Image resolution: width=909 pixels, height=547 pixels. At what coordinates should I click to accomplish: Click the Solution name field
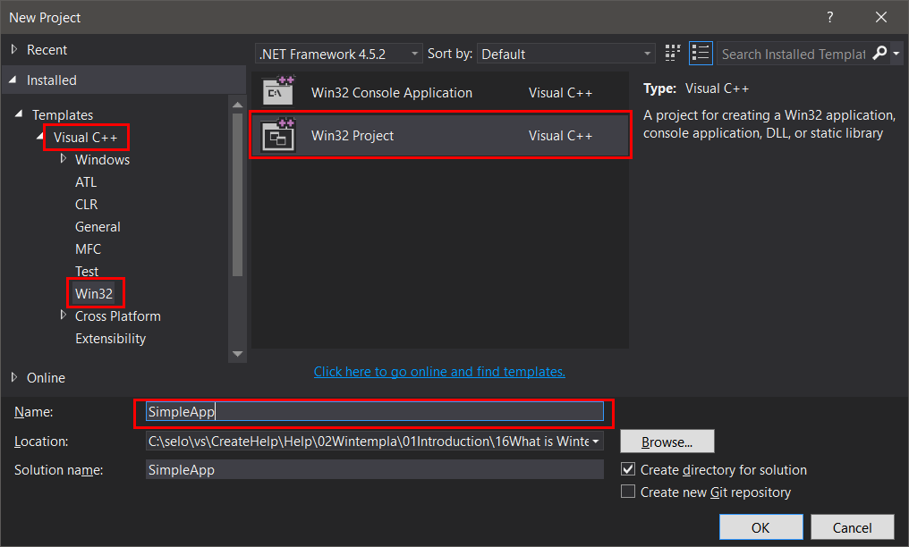click(x=375, y=469)
